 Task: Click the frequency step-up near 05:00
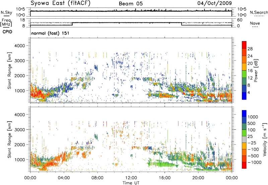pyautogui.click(x=72, y=24)
